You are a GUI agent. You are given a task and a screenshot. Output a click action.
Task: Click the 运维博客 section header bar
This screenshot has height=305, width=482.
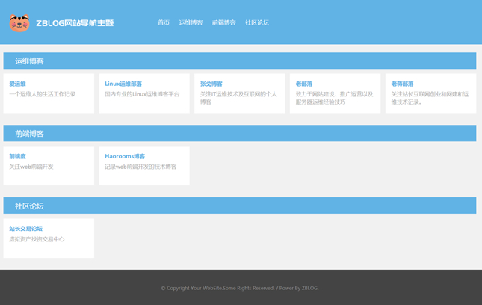(239, 61)
